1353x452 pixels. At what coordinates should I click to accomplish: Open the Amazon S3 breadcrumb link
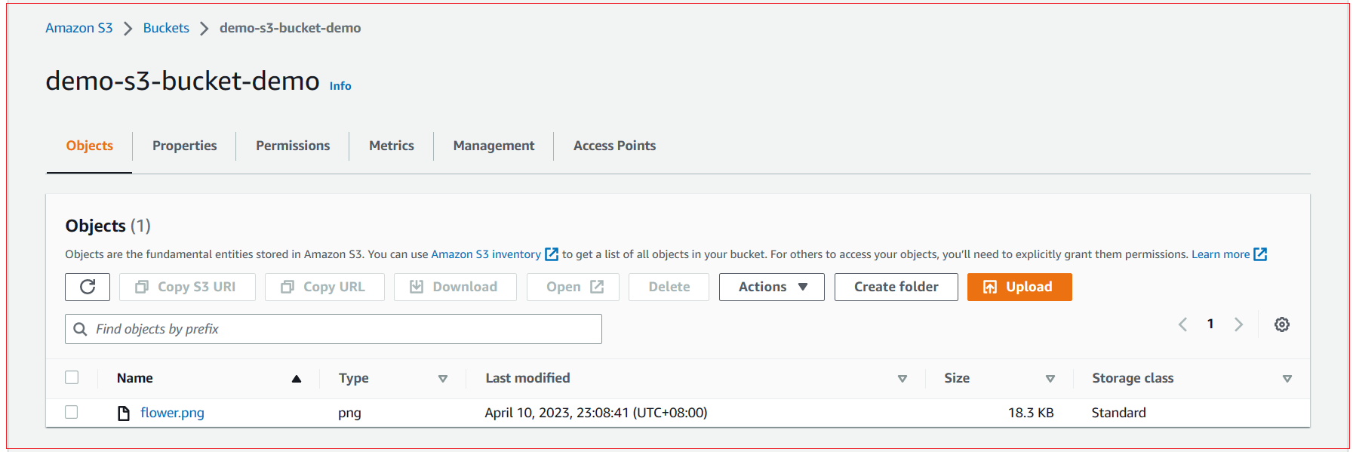(78, 28)
